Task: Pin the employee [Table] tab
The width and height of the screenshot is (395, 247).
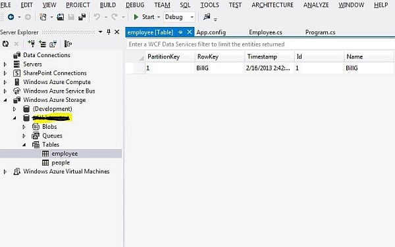Action: [x=180, y=32]
